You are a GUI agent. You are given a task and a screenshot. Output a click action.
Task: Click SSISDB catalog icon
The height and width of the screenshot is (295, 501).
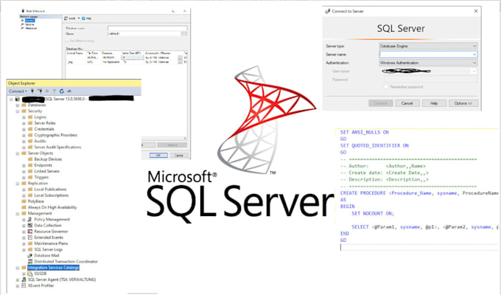tap(30, 274)
